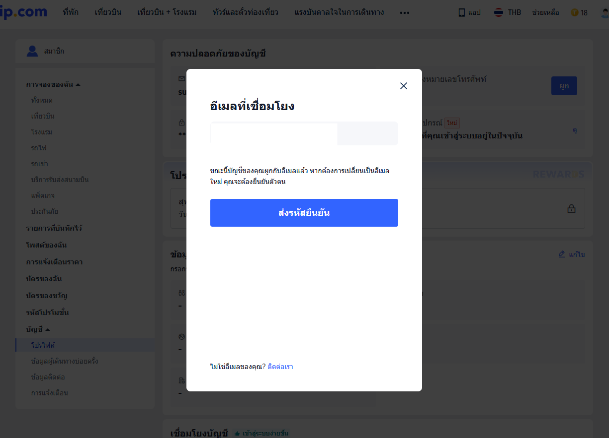Viewport: 609px width, 438px height.
Task: Click the Trip coins icon
Action: click(x=575, y=12)
